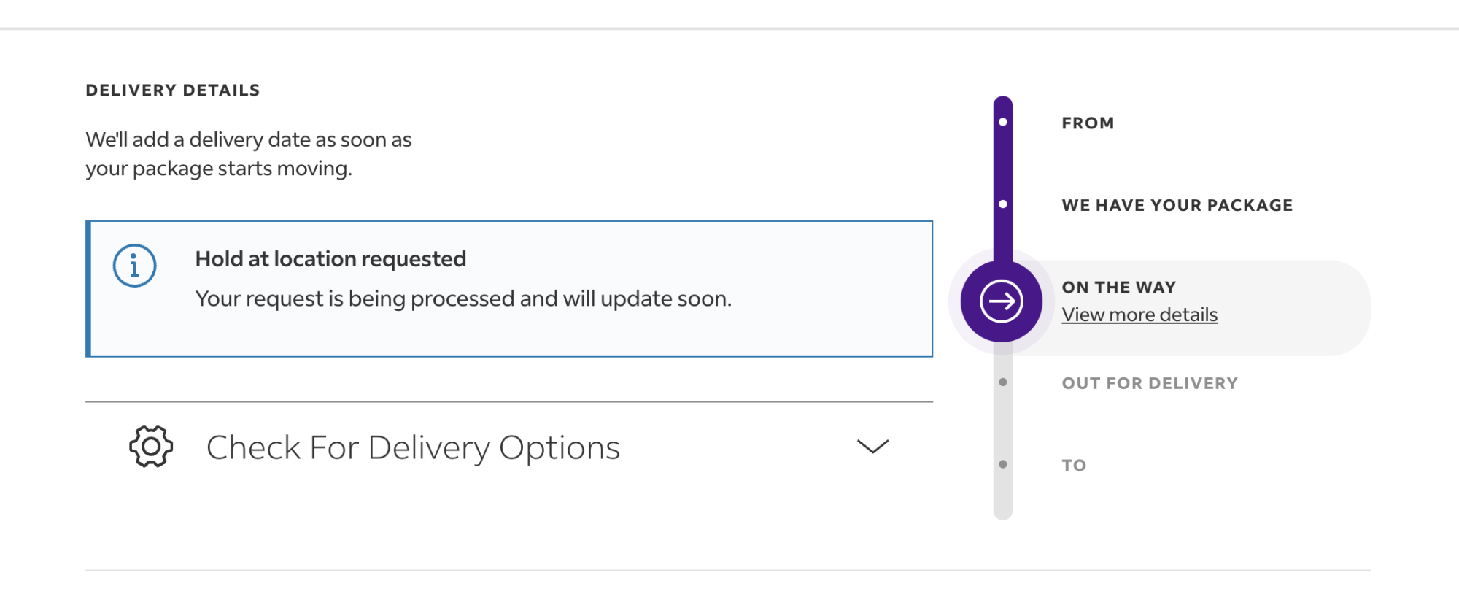This screenshot has width=1459, height=597.
Task: Select the TO label in tracker
Action: pos(1074,466)
